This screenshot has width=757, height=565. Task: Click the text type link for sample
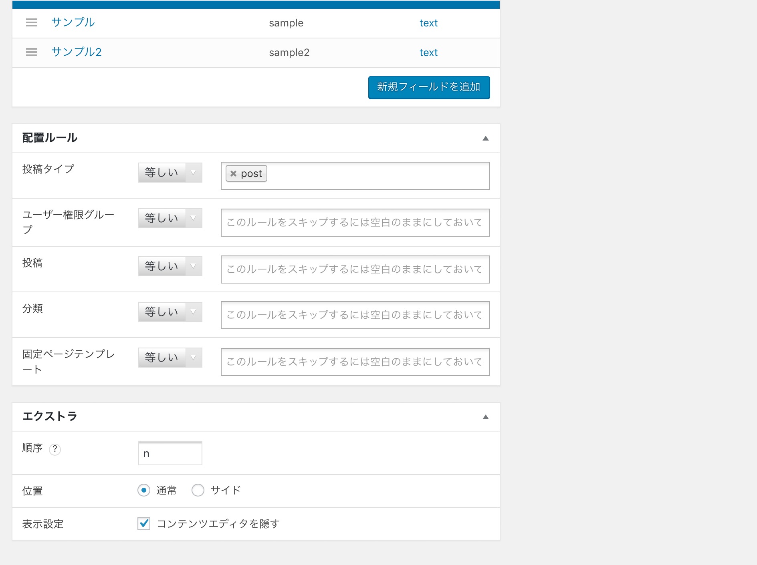(428, 23)
